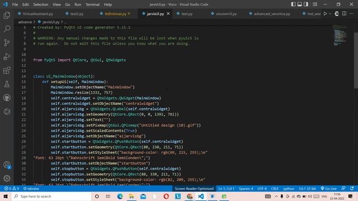Open the View menu
Image resolution: width=358 pixels, height=201 pixels.
pyautogui.click(x=56, y=4)
